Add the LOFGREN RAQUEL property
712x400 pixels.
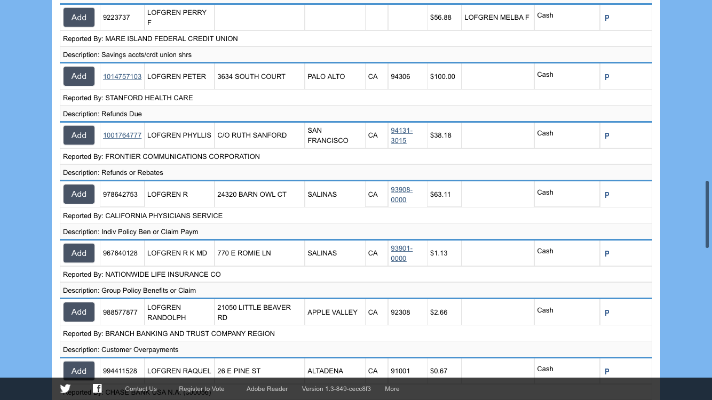pos(79,371)
